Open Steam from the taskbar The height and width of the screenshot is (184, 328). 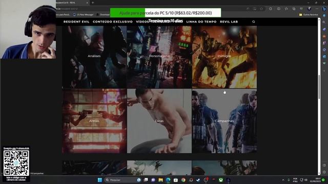pos(198,180)
